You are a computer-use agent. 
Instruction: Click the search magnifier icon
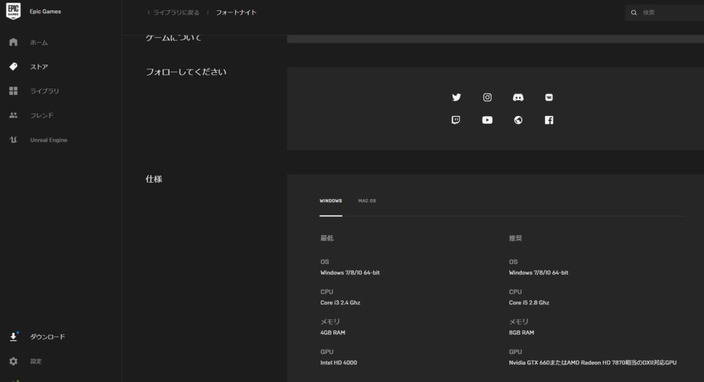[633, 12]
